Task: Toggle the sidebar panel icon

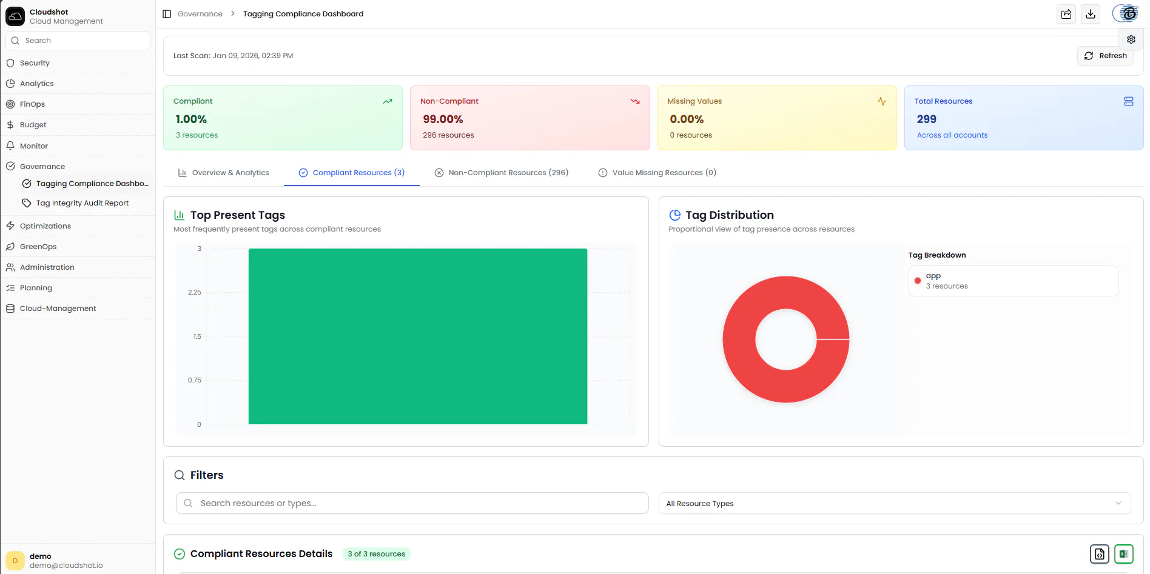Action: (x=167, y=14)
